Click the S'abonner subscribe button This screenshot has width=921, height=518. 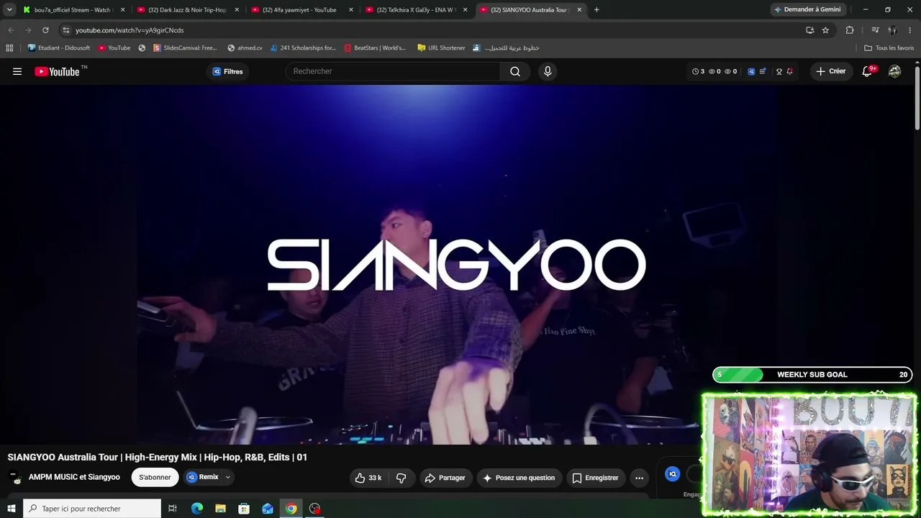point(155,477)
